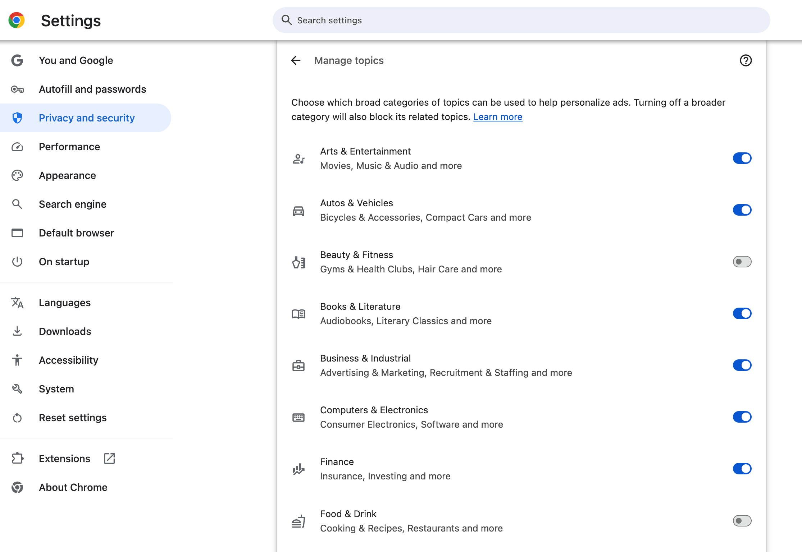Click the Autofill and passwords key icon

[x=18, y=89]
